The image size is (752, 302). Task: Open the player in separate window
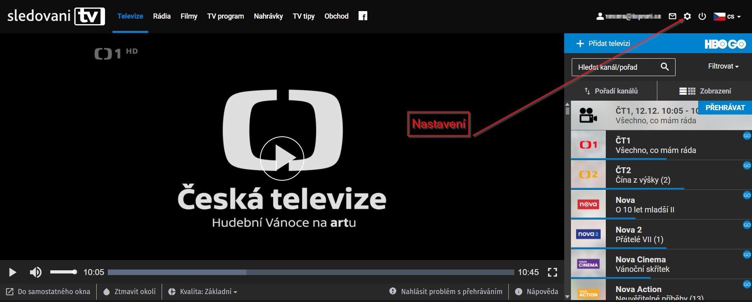click(x=48, y=292)
